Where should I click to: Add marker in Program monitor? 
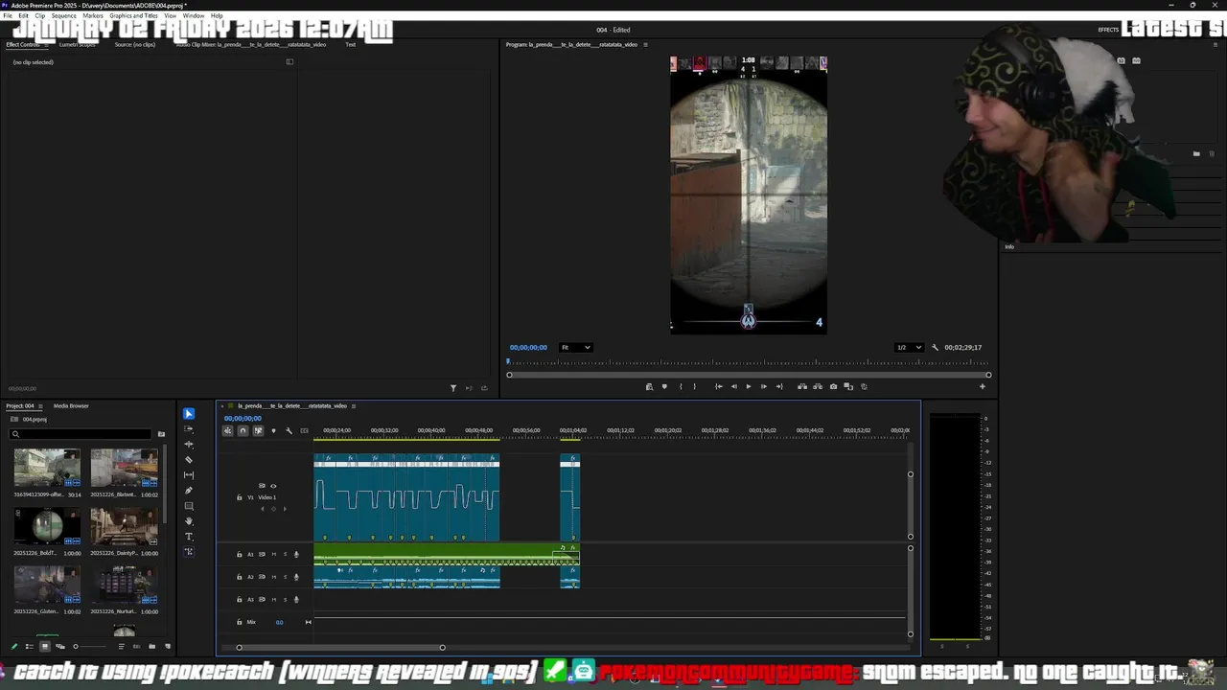tap(664, 386)
